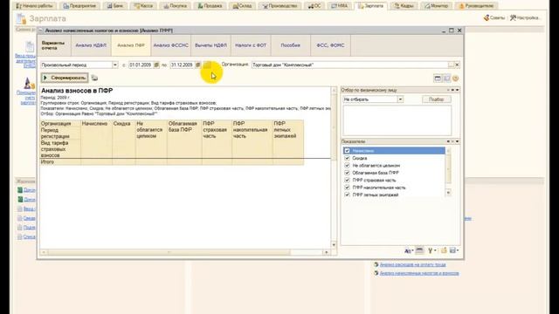The height and width of the screenshot is (314, 559).
Task: Toggle the Начислено checkbox
Action: coord(347,151)
